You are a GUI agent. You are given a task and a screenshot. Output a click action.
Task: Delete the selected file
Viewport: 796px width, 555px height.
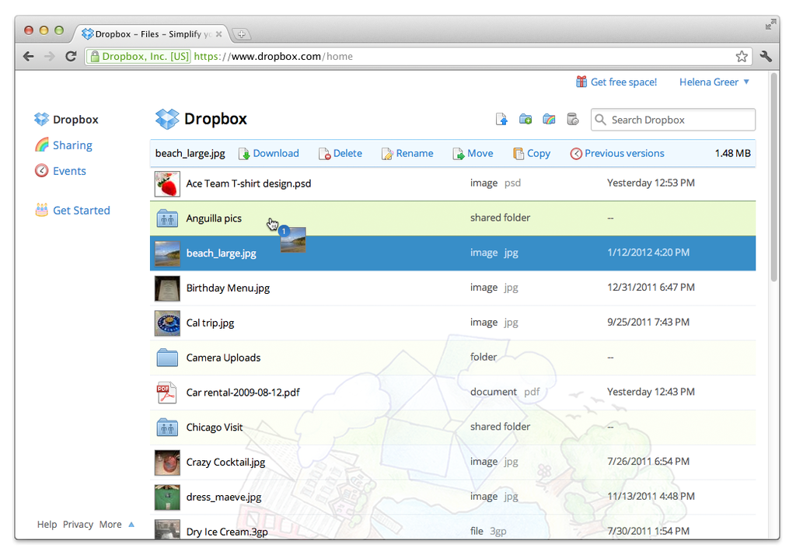[340, 153]
